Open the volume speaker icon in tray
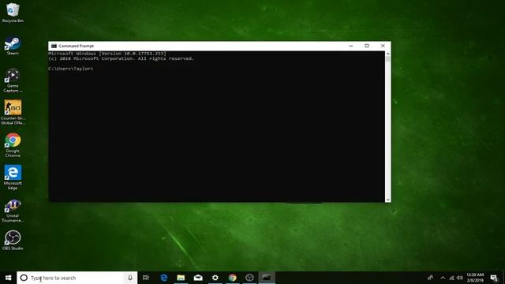505x284 pixels. pyautogui.click(x=459, y=278)
